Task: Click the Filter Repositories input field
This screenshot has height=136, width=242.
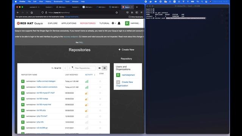Action: click(84, 68)
